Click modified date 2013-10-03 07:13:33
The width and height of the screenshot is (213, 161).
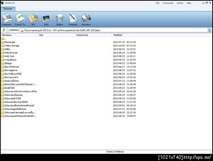point(125,46)
